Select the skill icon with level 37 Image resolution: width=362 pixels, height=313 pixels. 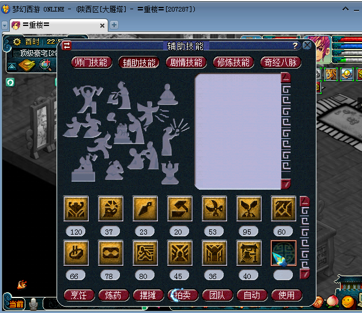tap(111, 209)
